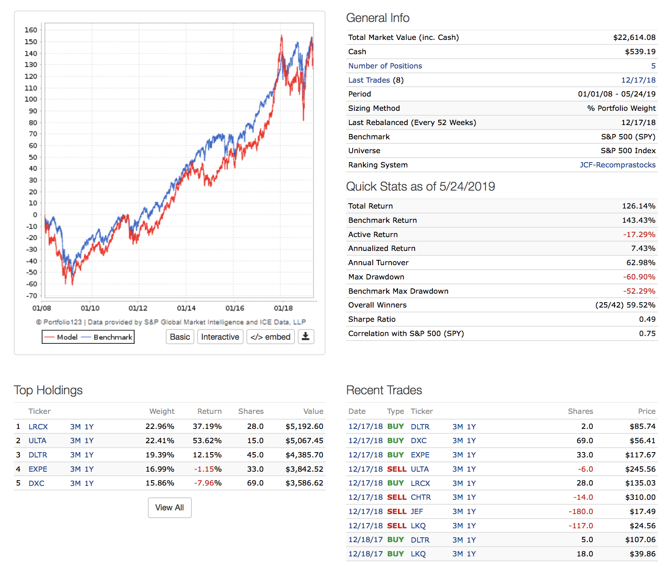Screen dimensions: 668x567
Task: Show 3M chart for DXC holding
Action: (75, 483)
